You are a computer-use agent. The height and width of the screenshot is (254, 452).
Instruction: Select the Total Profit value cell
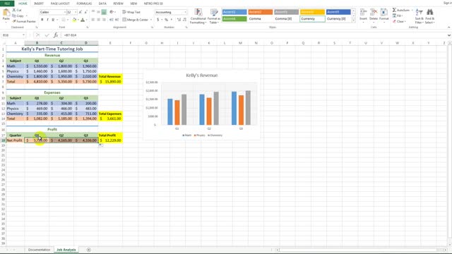click(x=110, y=140)
